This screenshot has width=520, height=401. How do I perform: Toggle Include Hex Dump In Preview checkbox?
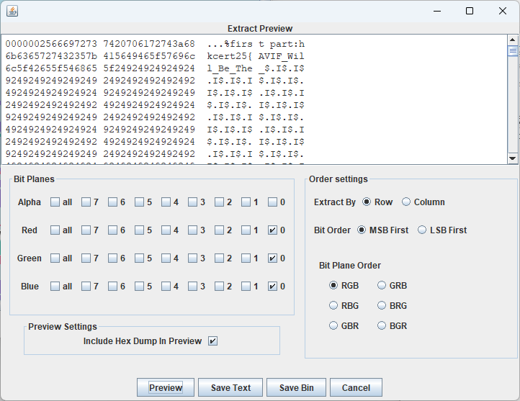coord(212,341)
